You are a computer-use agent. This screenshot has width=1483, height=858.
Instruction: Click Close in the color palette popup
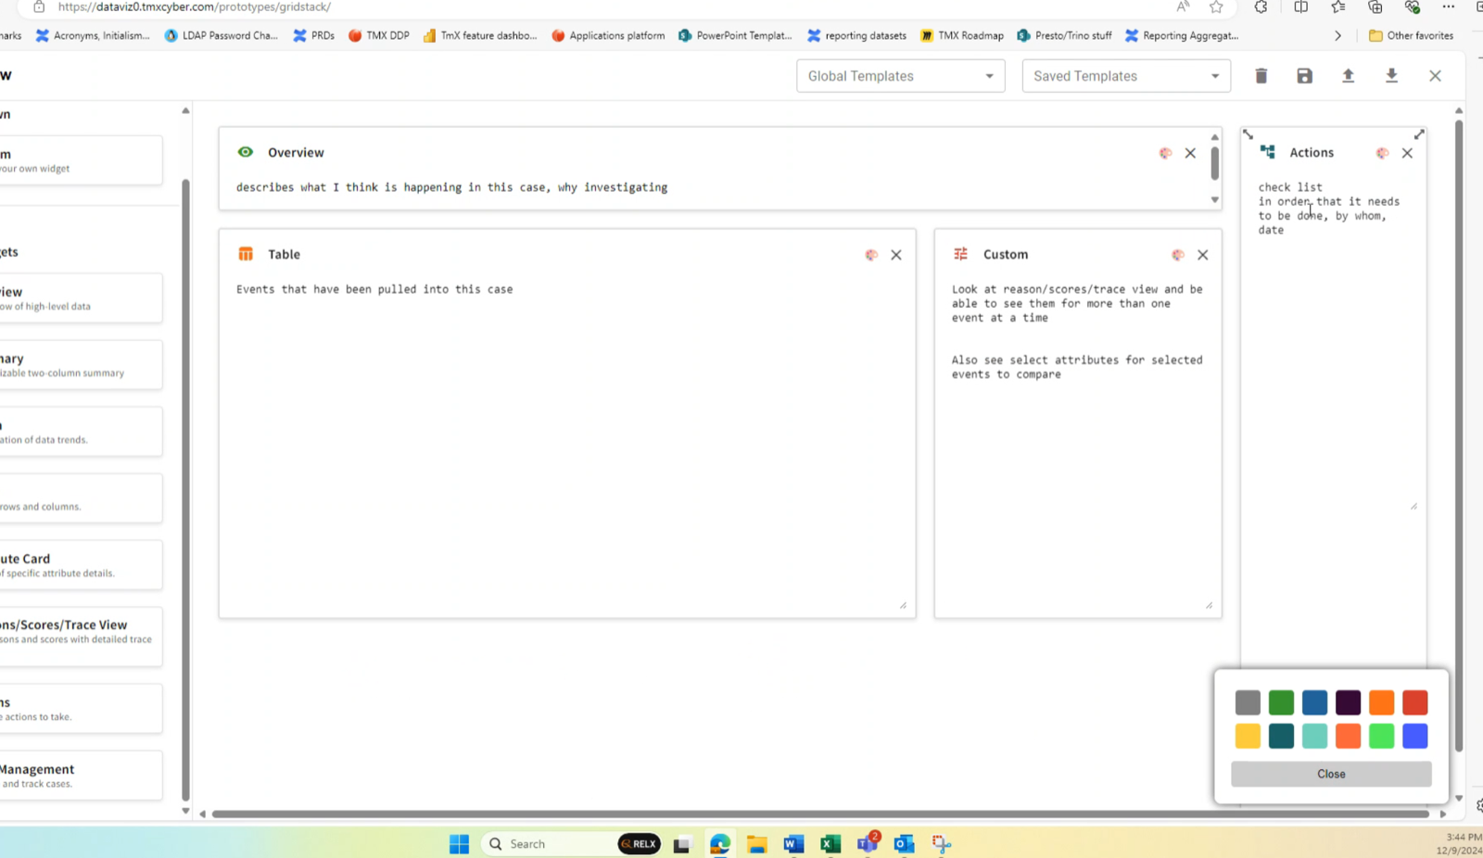(x=1330, y=774)
